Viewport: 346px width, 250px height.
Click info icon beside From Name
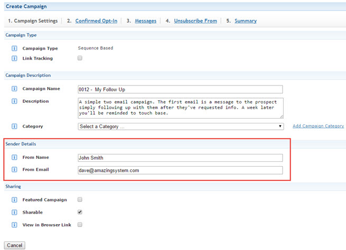(x=14, y=157)
